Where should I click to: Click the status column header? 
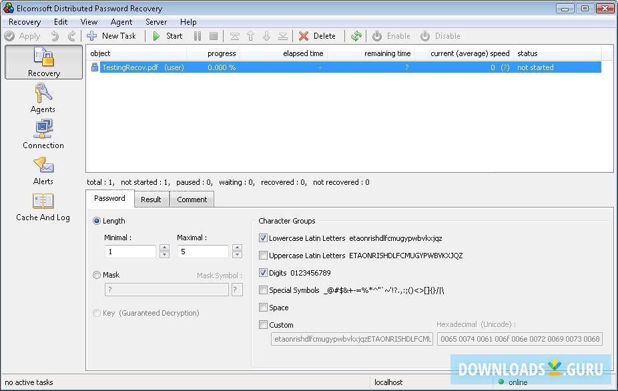(557, 53)
